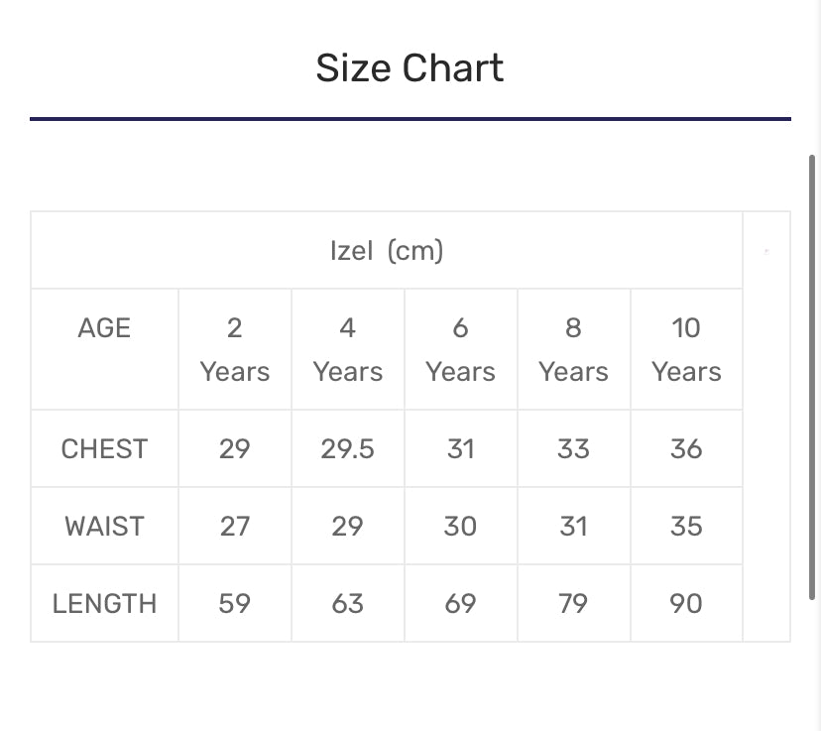
Task: Click the chest value 33 cell
Action: [x=573, y=449]
